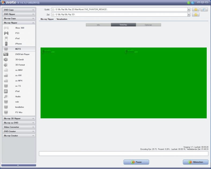
Task: Switch to the Vorschau tab
Action: pyautogui.click(x=123, y=25)
